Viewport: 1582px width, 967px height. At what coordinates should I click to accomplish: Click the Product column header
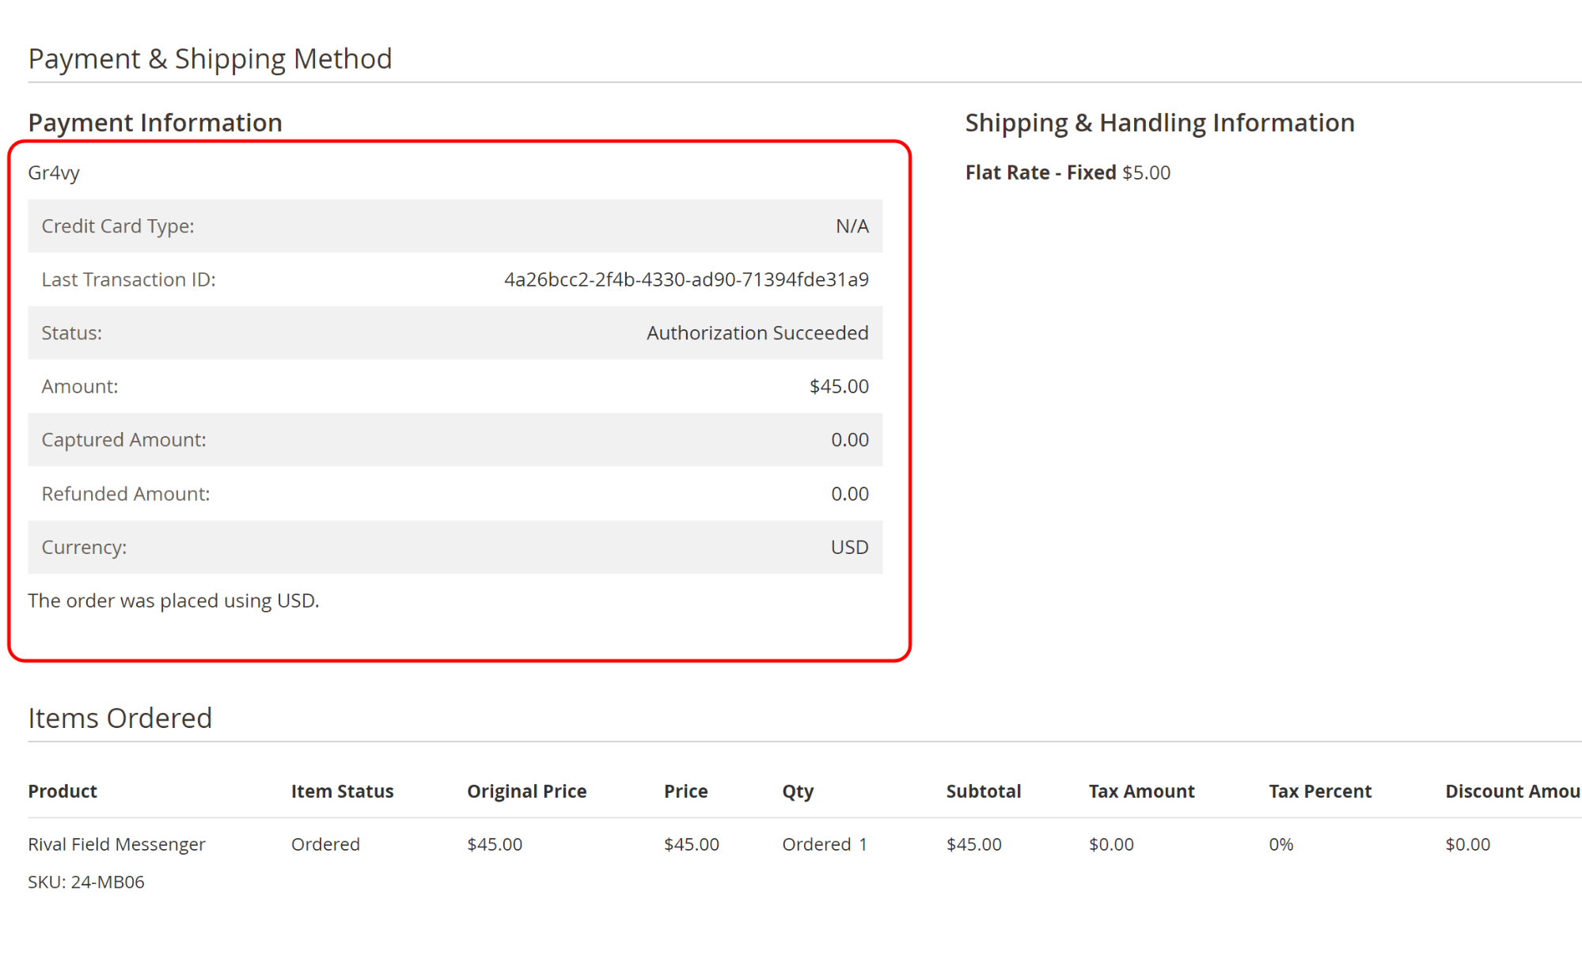63,791
